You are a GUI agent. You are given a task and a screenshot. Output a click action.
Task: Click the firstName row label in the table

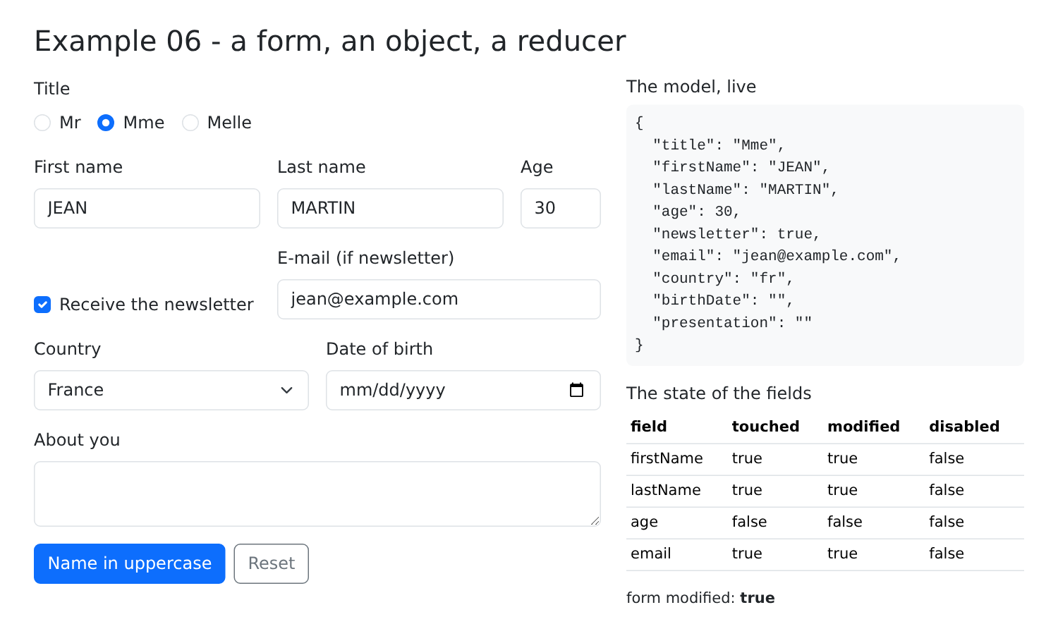pos(667,458)
